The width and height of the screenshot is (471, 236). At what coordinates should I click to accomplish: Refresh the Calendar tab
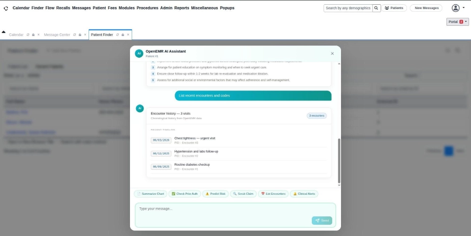coord(28,35)
